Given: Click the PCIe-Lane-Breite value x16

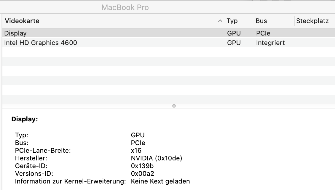Looking at the screenshot, I should 136,151.
